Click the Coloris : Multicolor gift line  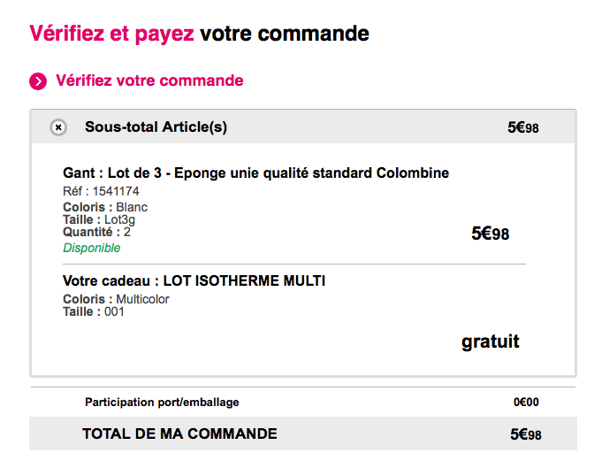coord(116,299)
